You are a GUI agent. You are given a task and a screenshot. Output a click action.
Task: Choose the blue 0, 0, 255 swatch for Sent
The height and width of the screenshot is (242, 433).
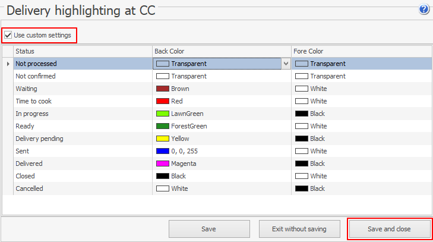pos(163,151)
